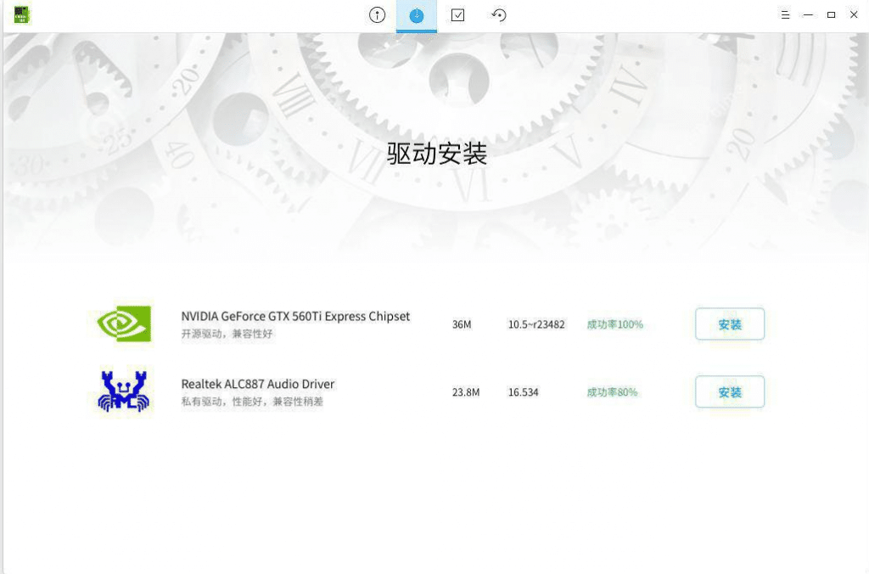The height and width of the screenshot is (574, 869).
Task: Click the app logo in title bar
Action: [x=22, y=15]
